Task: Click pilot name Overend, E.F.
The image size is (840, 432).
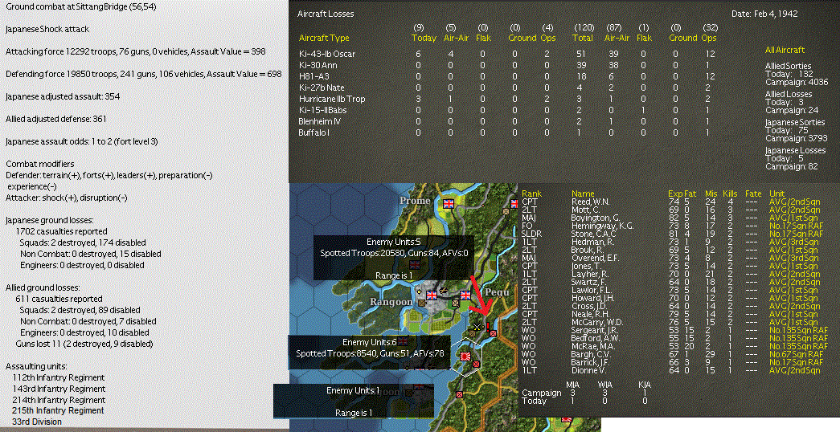Action: (x=595, y=258)
